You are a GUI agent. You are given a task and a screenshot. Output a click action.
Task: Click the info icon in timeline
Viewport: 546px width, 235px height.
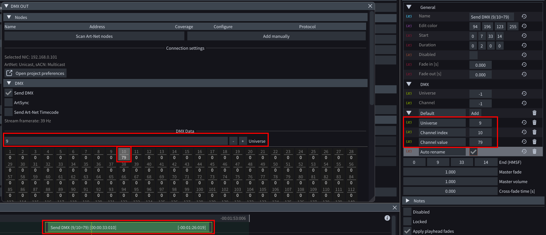387,218
